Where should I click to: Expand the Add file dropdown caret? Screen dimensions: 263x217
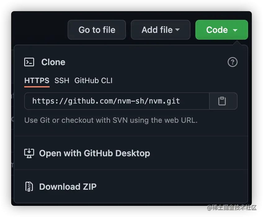(177, 30)
